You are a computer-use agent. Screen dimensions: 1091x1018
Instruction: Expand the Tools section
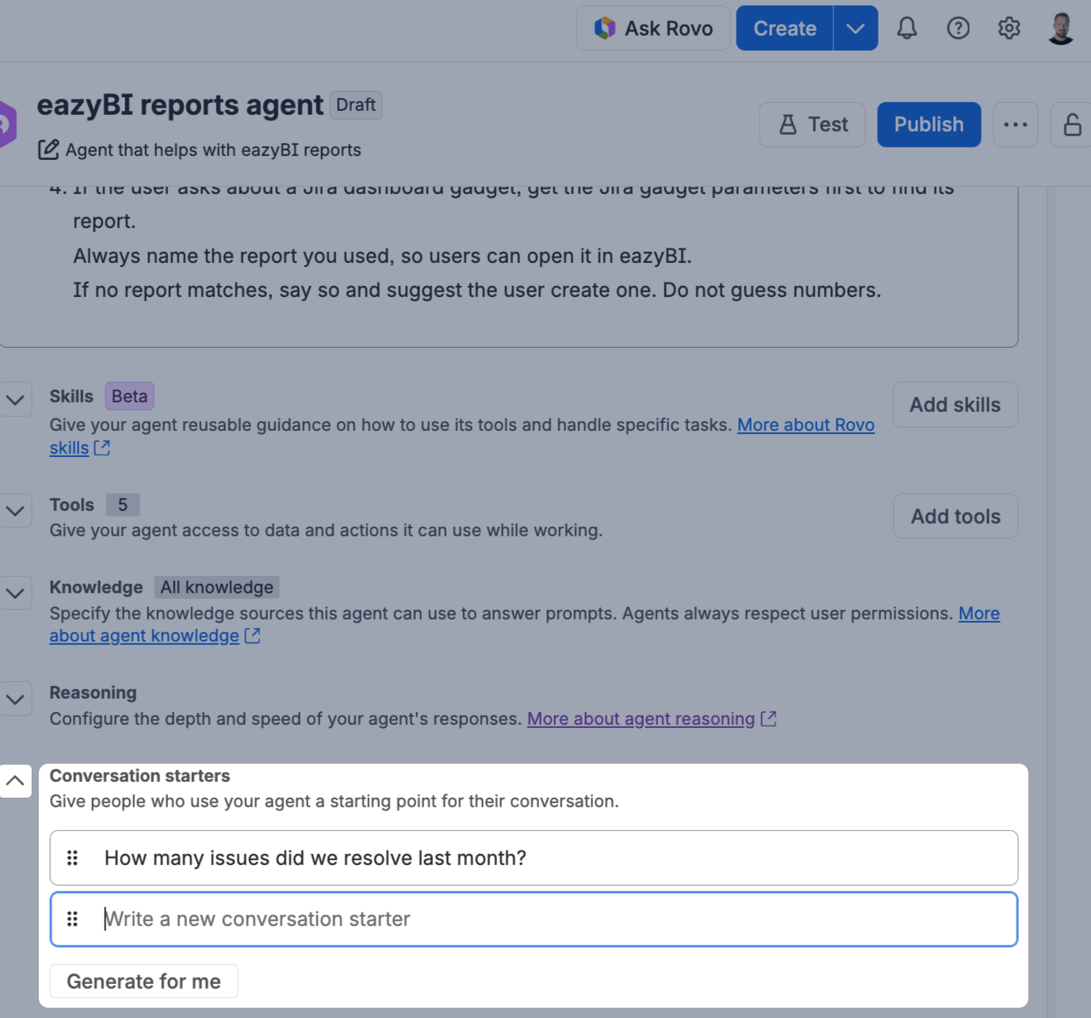coord(15,511)
